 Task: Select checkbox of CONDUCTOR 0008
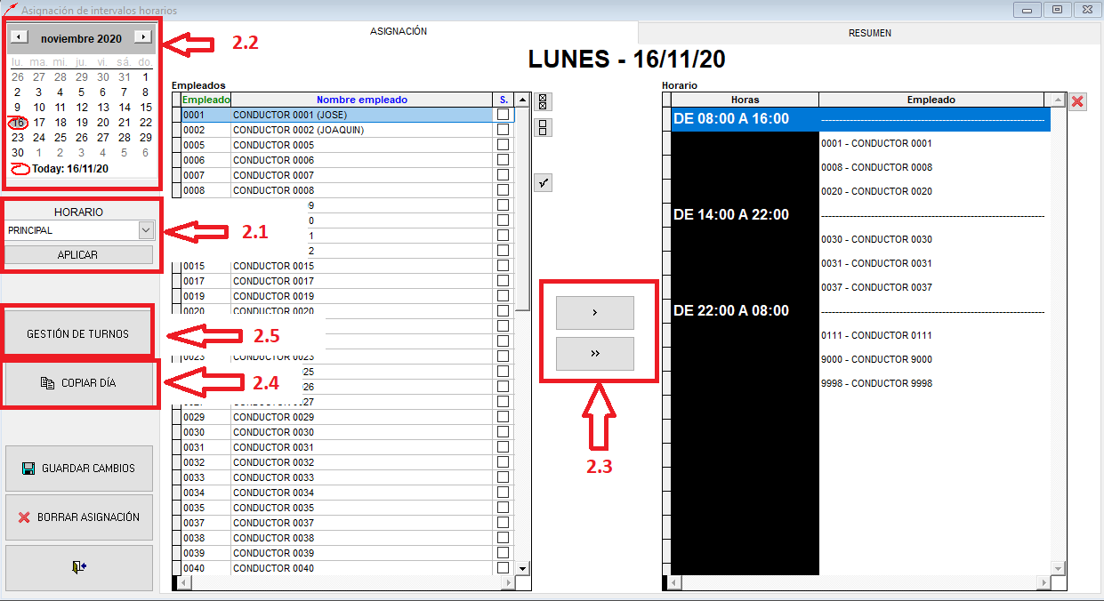(504, 190)
